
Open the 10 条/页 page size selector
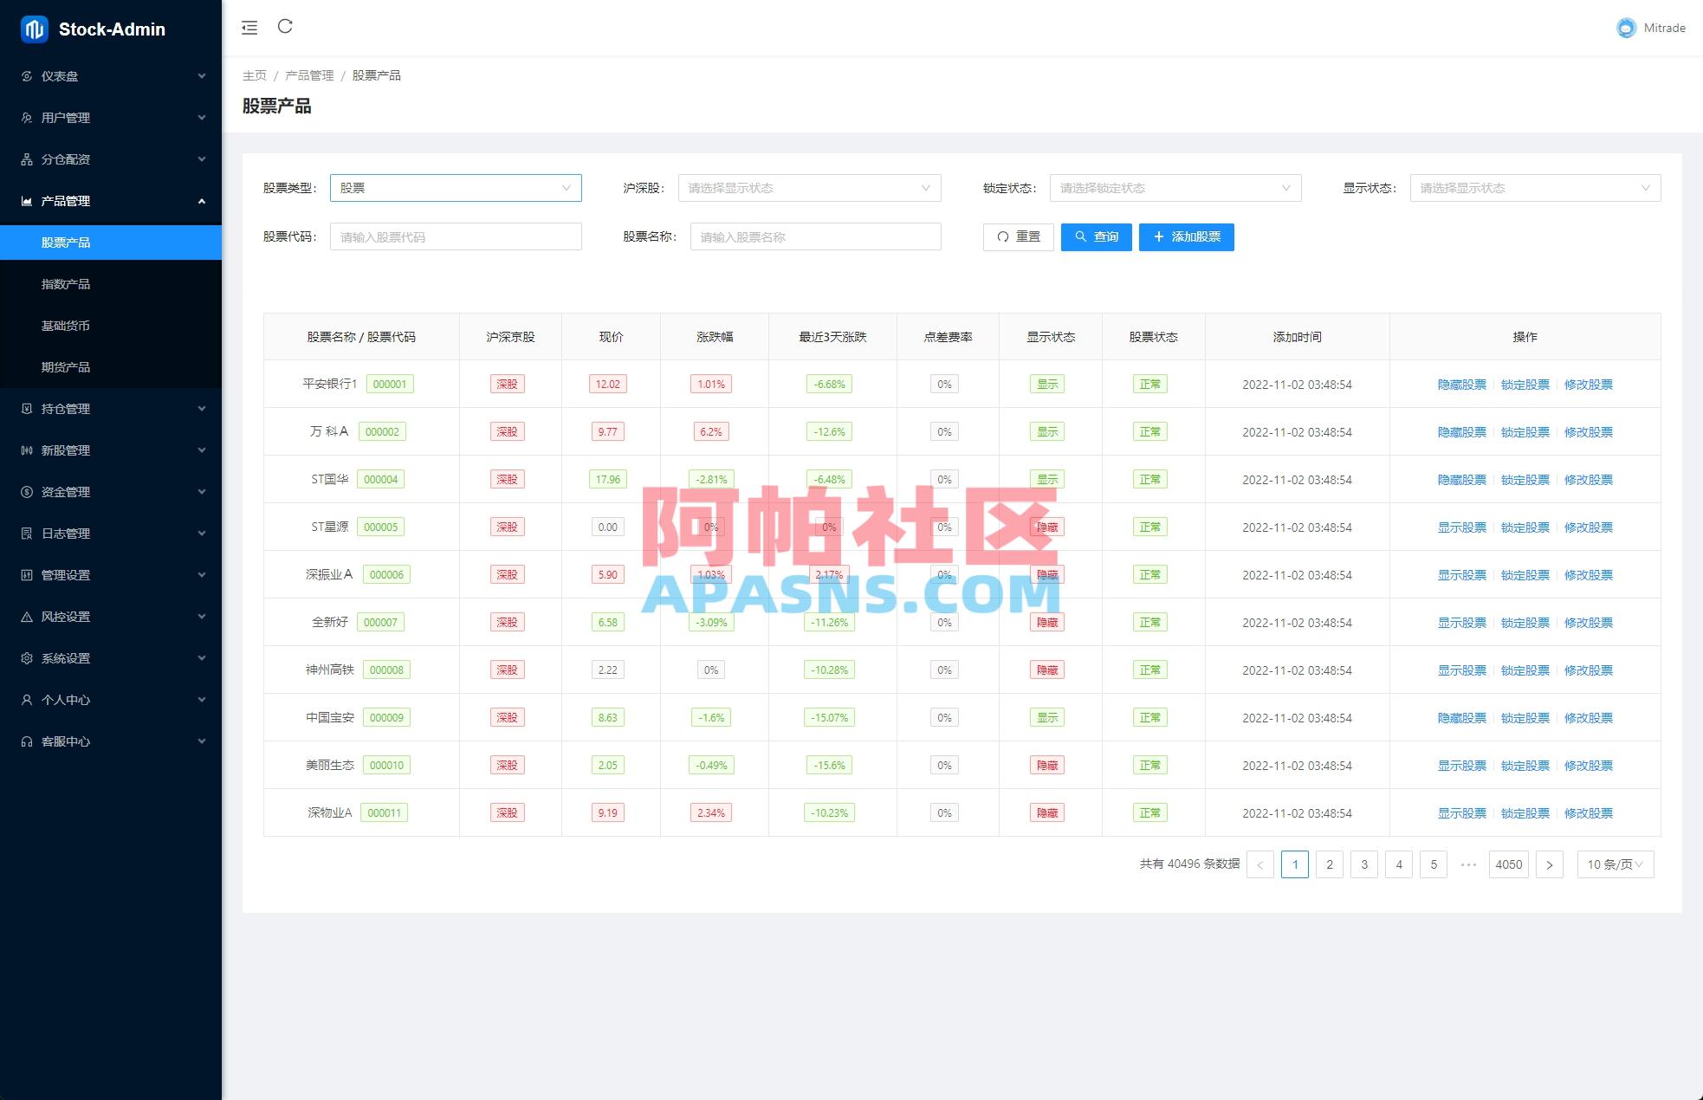pos(1615,864)
